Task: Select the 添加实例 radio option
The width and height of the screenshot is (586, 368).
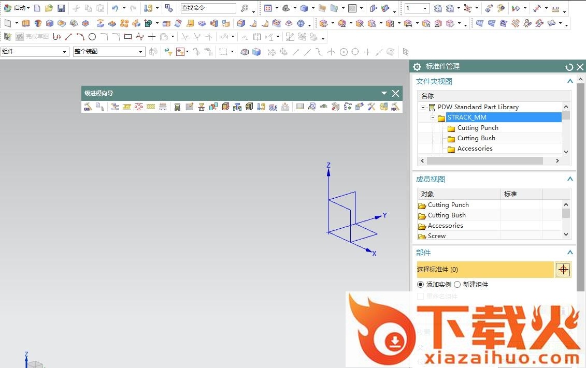Action: [x=420, y=285]
